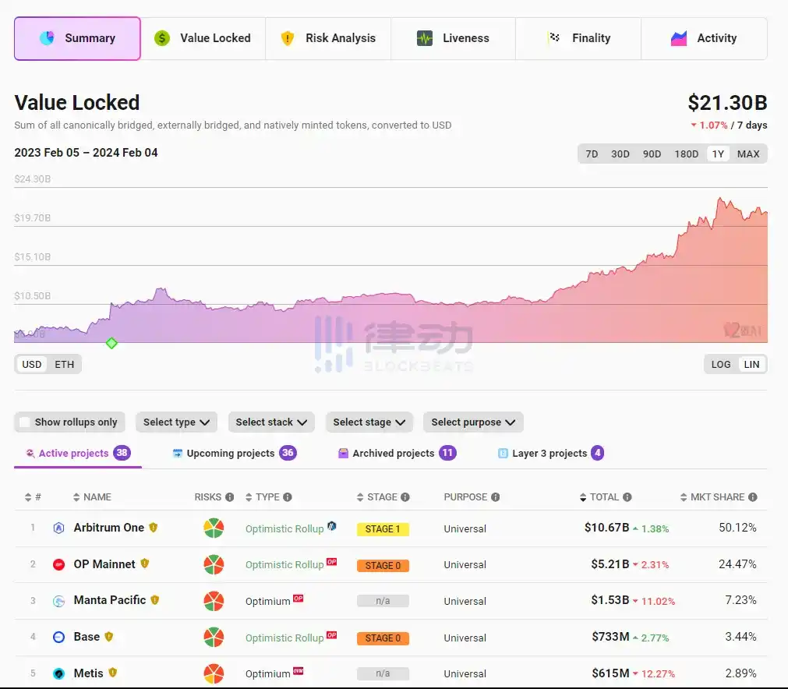This screenshot has height=689, width=788.
Task: Enable the Show rollups only checkbox
Action: click(25, 422)
